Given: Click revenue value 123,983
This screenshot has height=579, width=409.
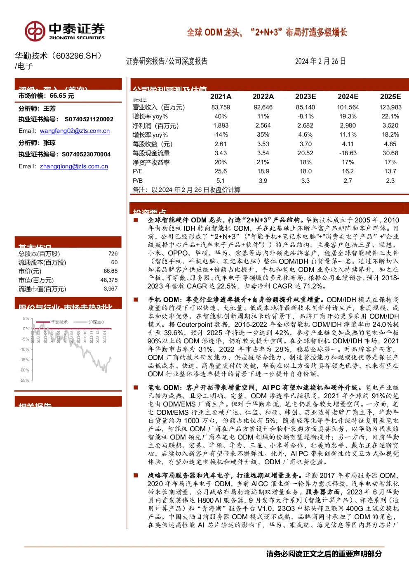Looking at the screenshot, I should pyautogui.click(x=390, y=107).
